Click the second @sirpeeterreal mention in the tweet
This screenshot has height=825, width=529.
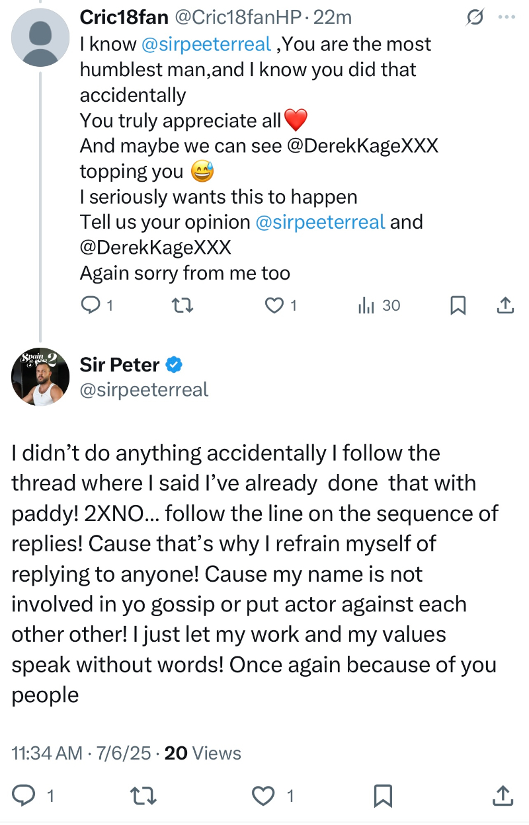pyautogui.click(x=320, y=221)
